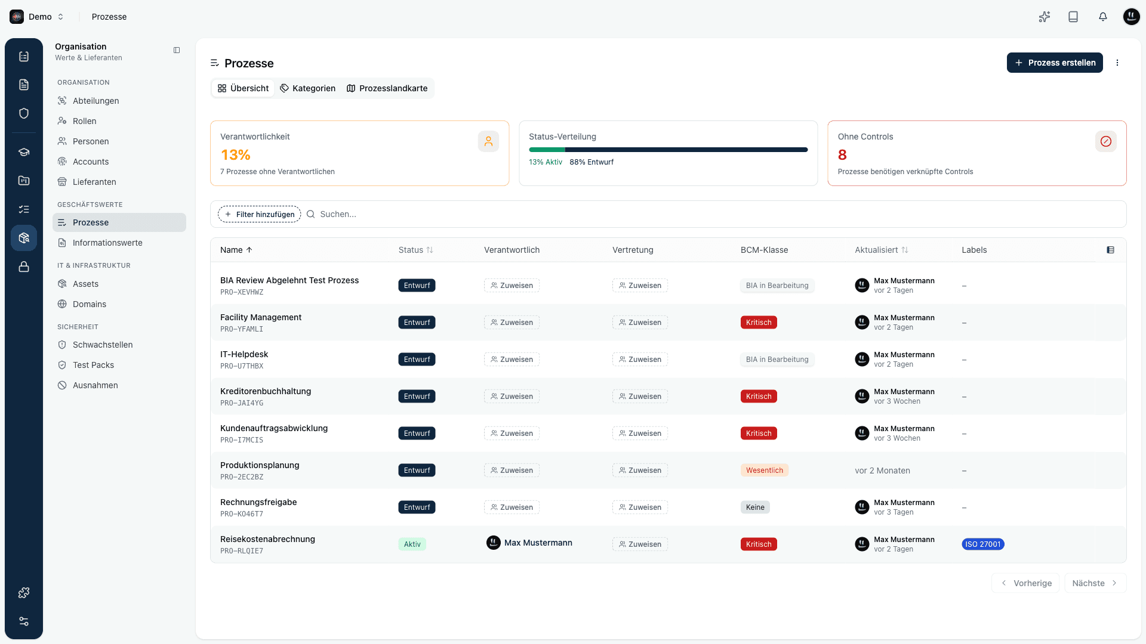Screen dimensions: 1146x644
Task: Open the user avatar menu
Action: coord(1131,17)
